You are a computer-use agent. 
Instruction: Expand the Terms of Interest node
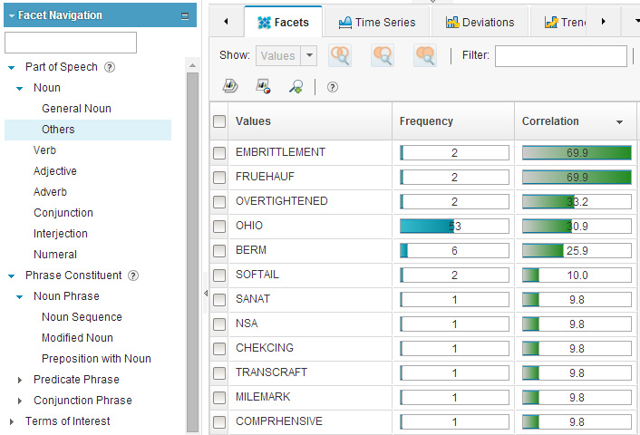[12, 421]
